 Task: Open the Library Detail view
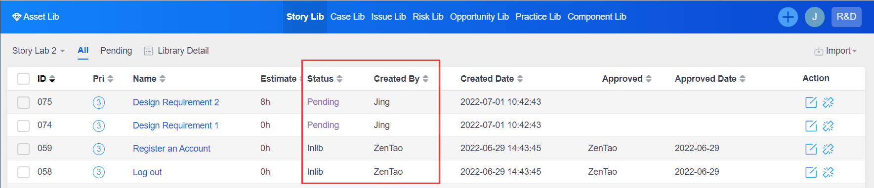coord(176,51)
